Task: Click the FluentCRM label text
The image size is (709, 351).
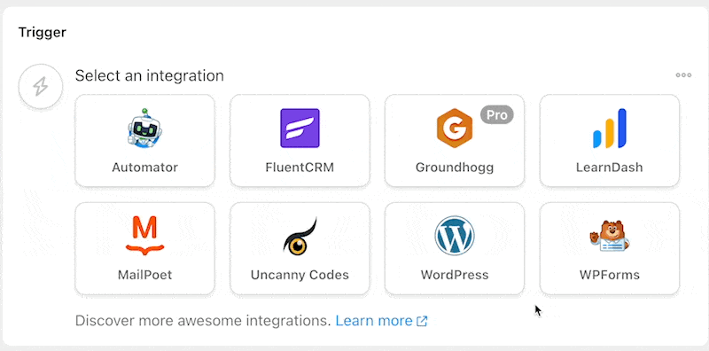Action: coord(300,168)
